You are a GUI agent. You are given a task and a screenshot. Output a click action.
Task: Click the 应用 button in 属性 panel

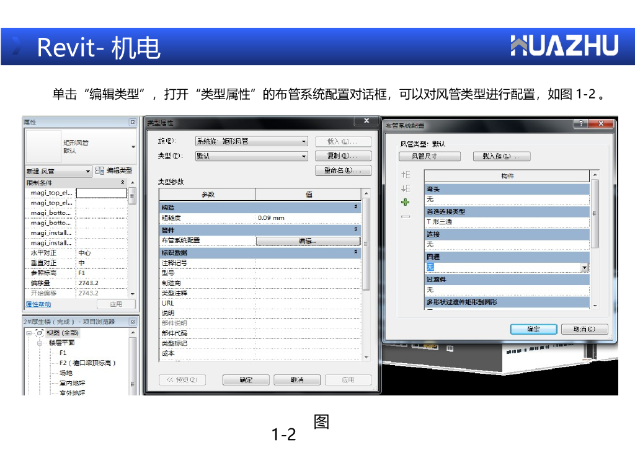point(116,304)
